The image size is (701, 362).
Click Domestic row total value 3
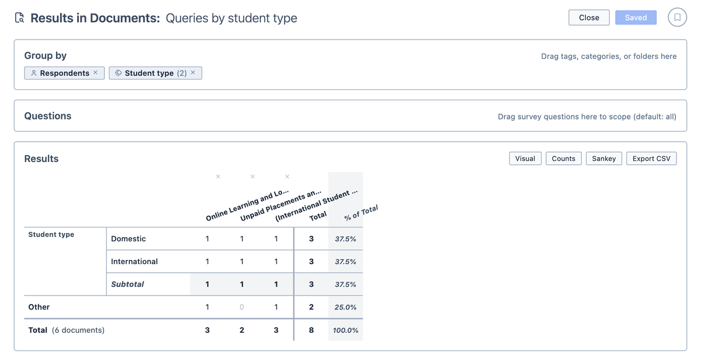tap(311, 238)
